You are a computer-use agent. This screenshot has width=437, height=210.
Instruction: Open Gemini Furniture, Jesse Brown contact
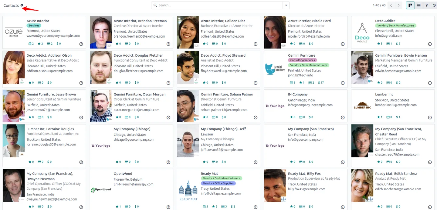coord(51,94)
